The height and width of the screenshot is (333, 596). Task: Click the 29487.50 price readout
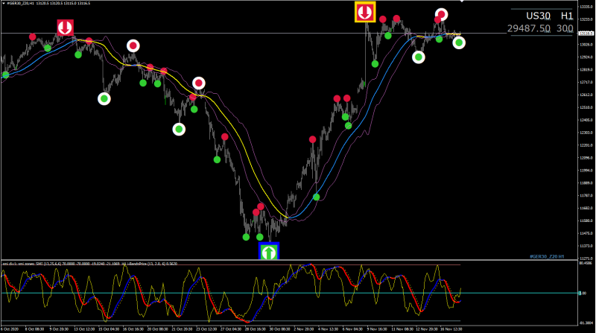pos(529,28)
